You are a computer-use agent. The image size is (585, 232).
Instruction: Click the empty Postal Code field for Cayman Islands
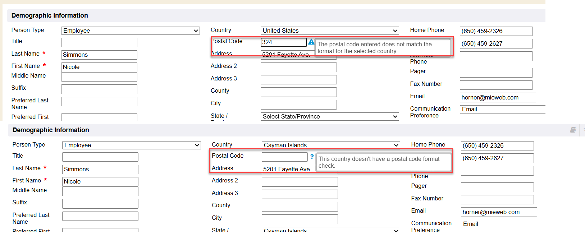(284, 157)
